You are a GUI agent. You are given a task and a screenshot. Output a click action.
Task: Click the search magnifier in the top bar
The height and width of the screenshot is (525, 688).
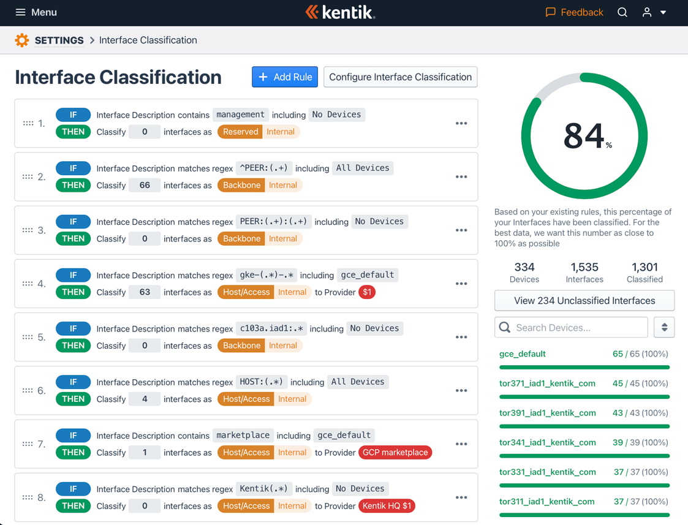coord(622,12)
